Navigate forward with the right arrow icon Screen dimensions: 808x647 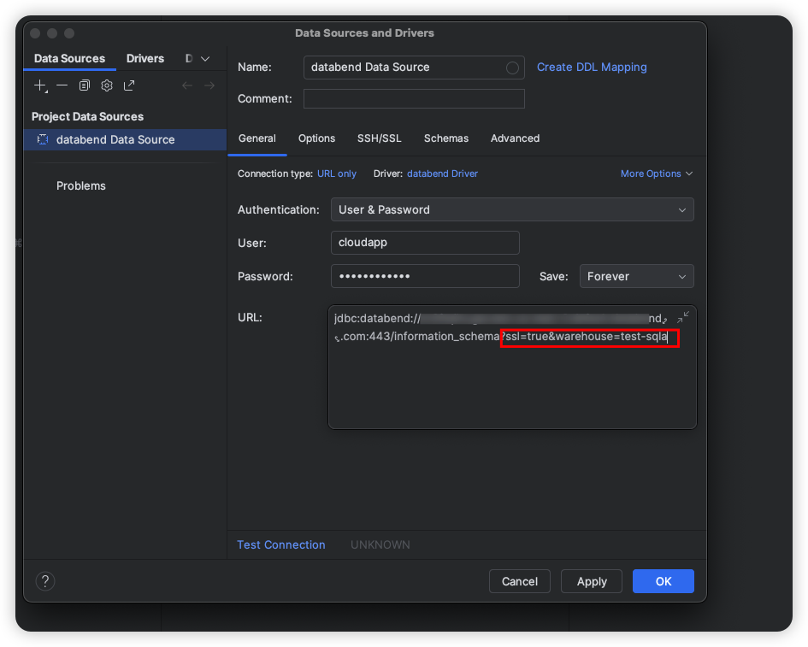(209, 85)
